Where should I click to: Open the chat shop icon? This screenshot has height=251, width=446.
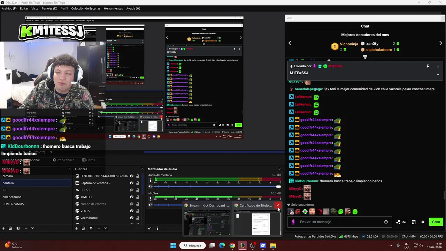coord(414,222)
